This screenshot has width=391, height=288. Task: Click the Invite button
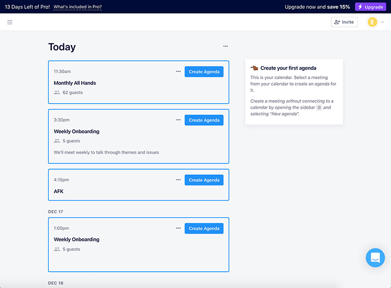(x=344, y=22)
